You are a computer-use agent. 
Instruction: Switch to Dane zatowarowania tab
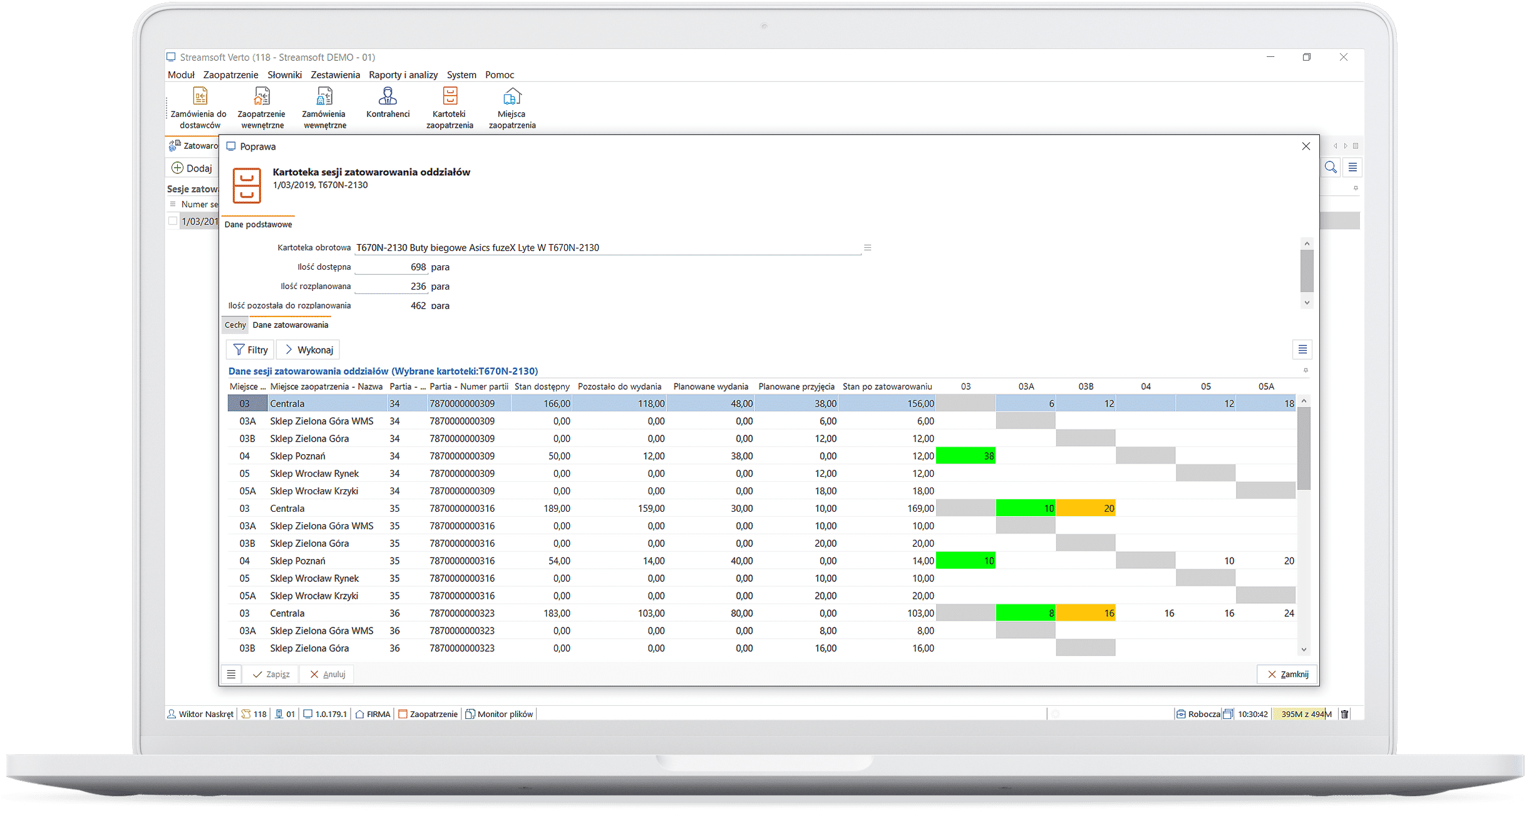coord(290,325)
